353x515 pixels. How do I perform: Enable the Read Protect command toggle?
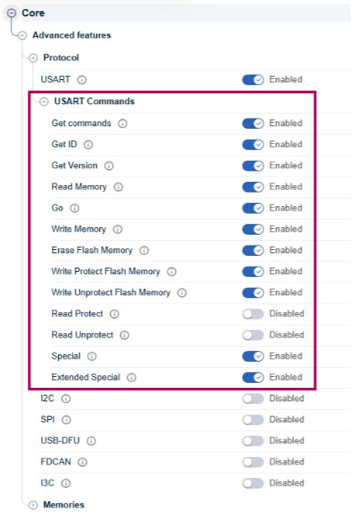tap(253, 314)
